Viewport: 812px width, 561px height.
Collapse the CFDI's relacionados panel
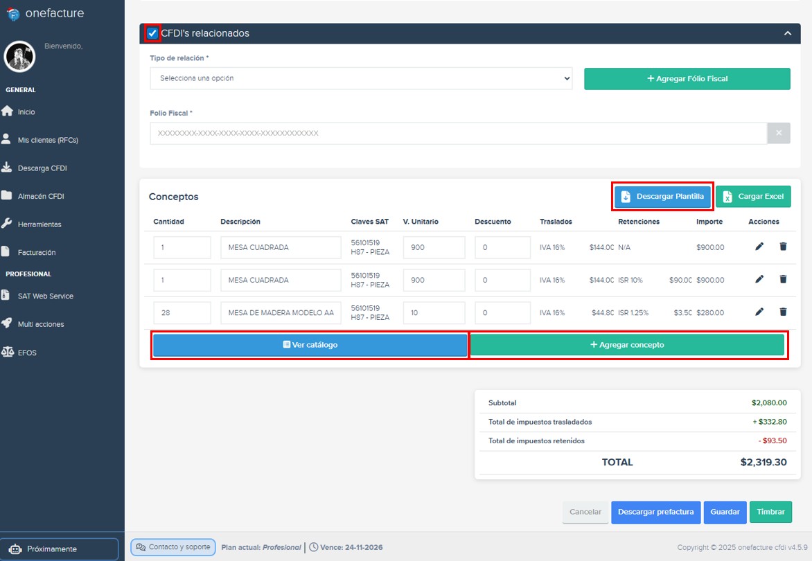(787, 33)
